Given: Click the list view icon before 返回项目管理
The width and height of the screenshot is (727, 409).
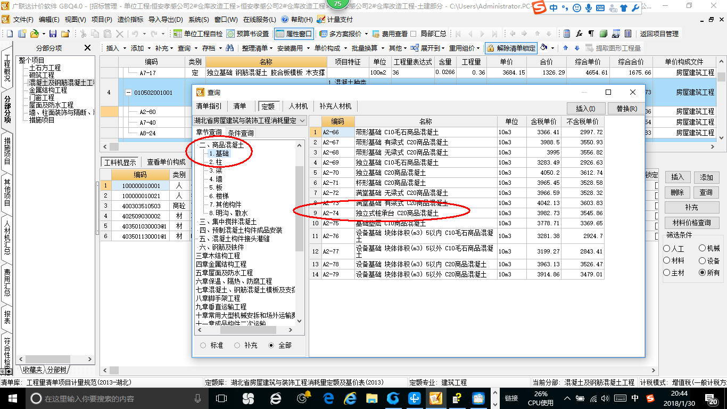Looking at the screenshot, I should click(x=628, y=34).
